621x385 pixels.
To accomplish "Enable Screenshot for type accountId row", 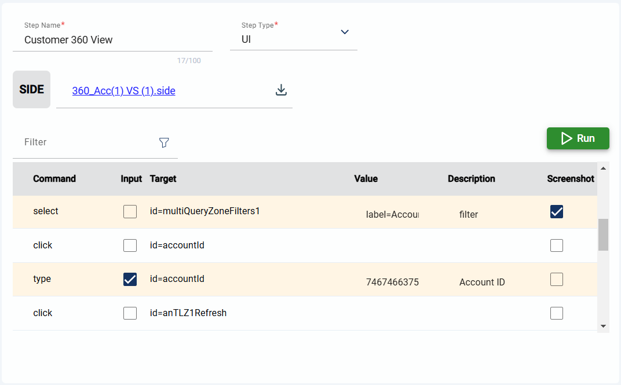I will point(557,280).
